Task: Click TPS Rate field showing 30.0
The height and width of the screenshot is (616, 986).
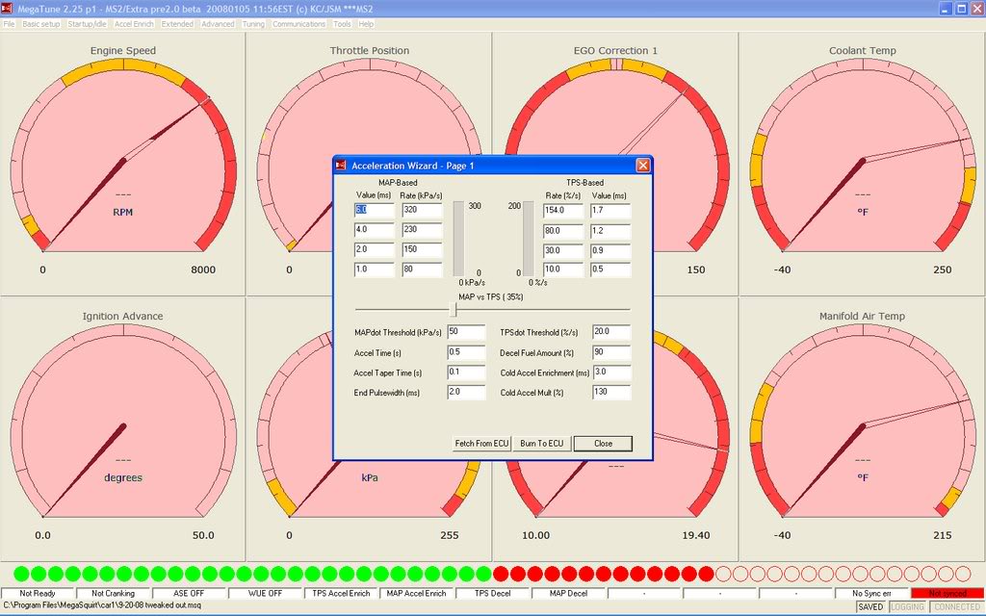Action: 563,250
